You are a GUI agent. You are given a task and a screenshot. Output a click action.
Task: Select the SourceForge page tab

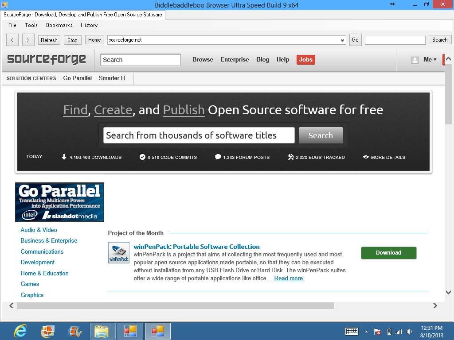[83, 15]
